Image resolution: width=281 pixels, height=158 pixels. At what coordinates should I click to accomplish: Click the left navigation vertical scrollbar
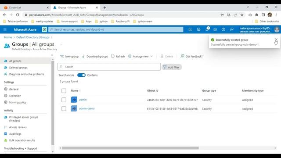click(53, 103)
